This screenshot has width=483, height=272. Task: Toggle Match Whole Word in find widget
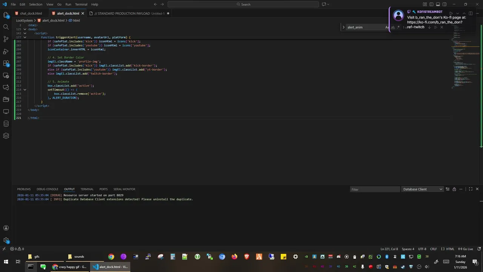pyautogui.click(x=393, y=27)
